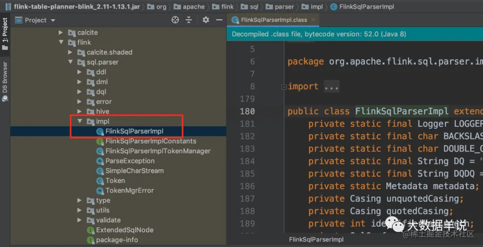
Task: Expand the dql package
Action: (80, 92)
